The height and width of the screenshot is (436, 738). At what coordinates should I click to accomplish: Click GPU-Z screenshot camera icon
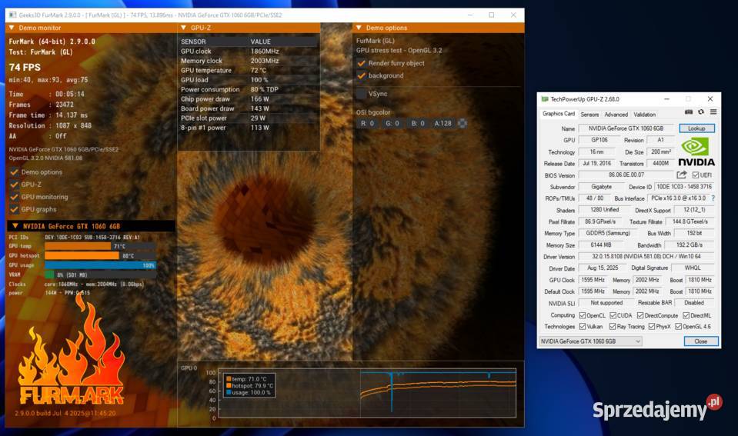(689, 112)
